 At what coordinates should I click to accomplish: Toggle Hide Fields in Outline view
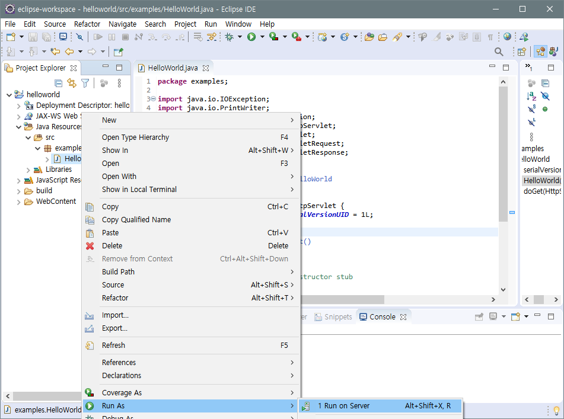point(545,97)
